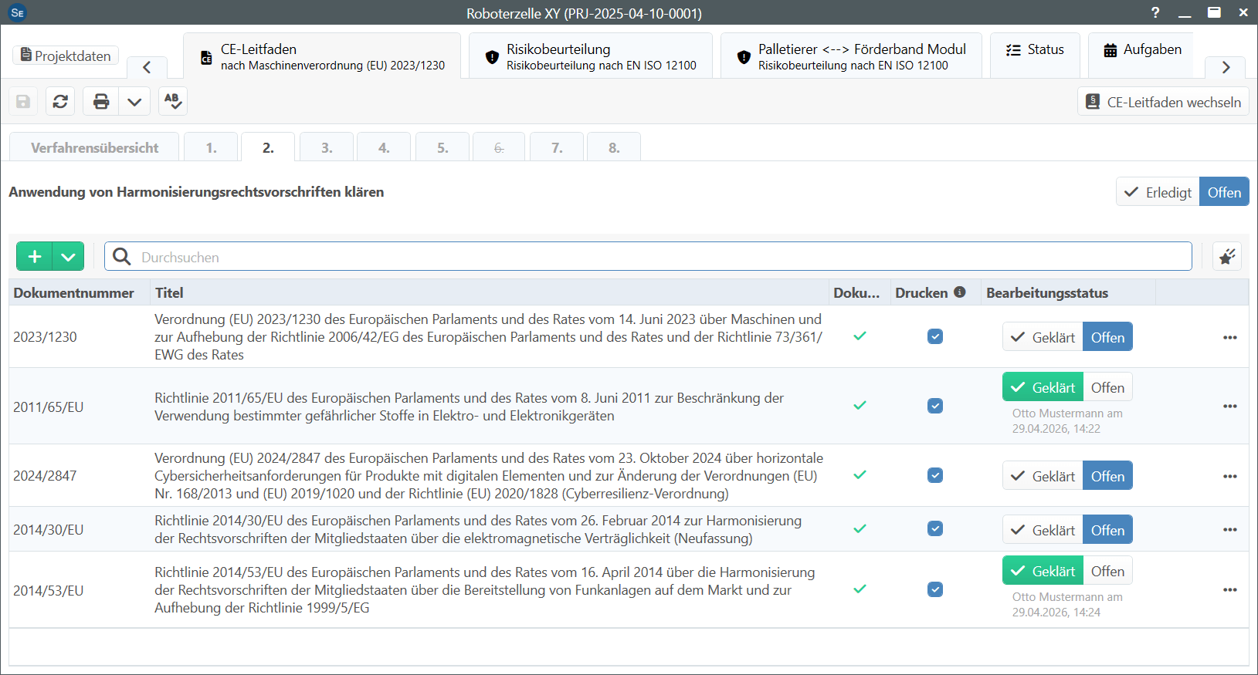This screenshot has height=675, width=1258.
Task: Select the Verfahrensübersicht step tab
Action: [x=94, y=147]
